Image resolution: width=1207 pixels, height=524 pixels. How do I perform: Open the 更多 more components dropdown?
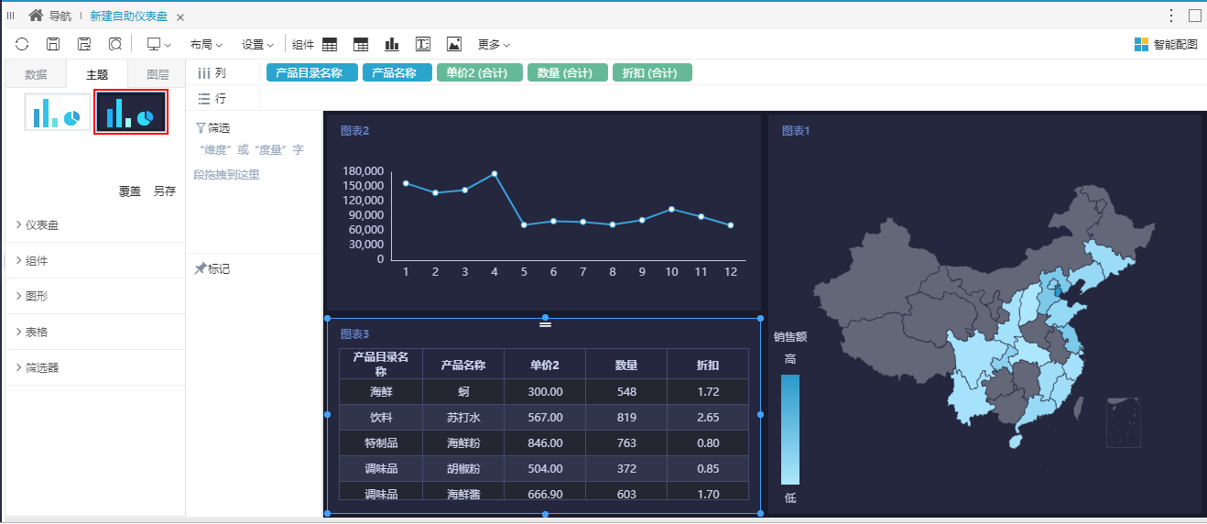[494, 44]
